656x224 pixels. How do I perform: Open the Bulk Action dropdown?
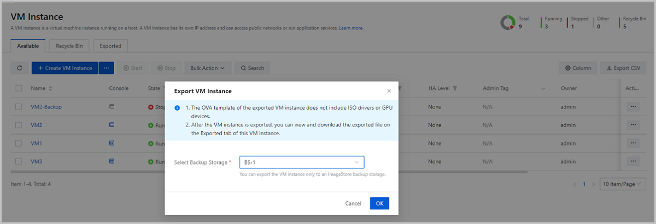tap(207, 68)
